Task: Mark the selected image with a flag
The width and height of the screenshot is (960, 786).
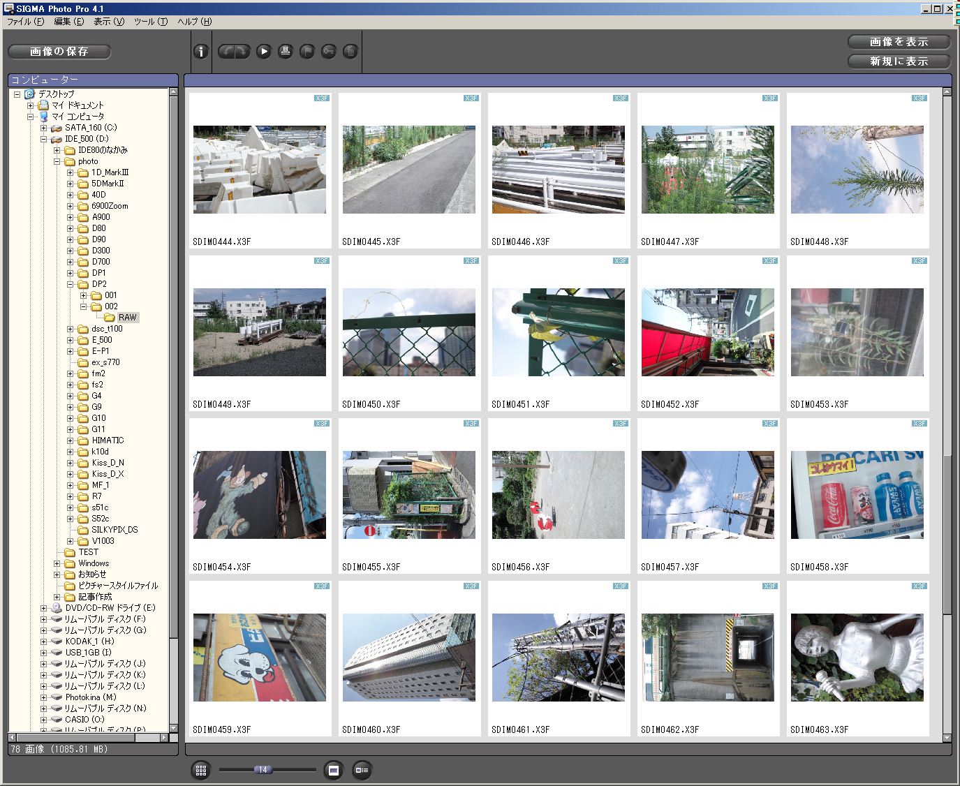Action: coord(307,51)
